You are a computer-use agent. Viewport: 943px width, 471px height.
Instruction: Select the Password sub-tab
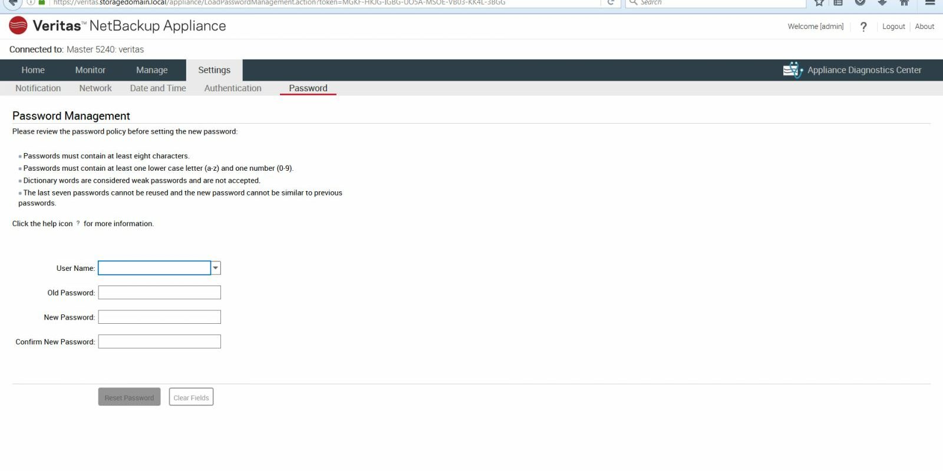pos(308,88)
